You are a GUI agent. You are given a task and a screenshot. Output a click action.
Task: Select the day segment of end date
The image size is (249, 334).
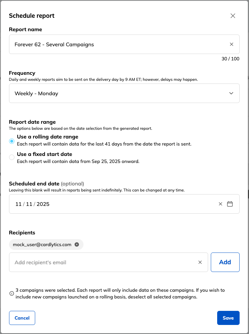[29, 204]
